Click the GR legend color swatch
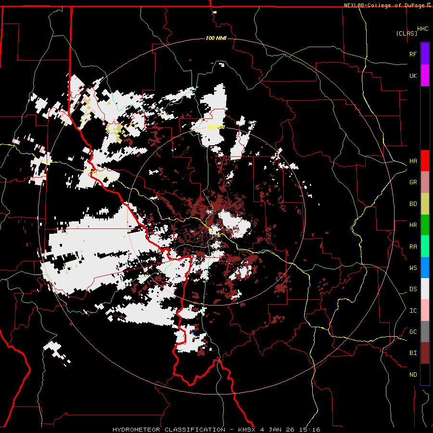The image size is (433, 433). [x=425, y=182]
